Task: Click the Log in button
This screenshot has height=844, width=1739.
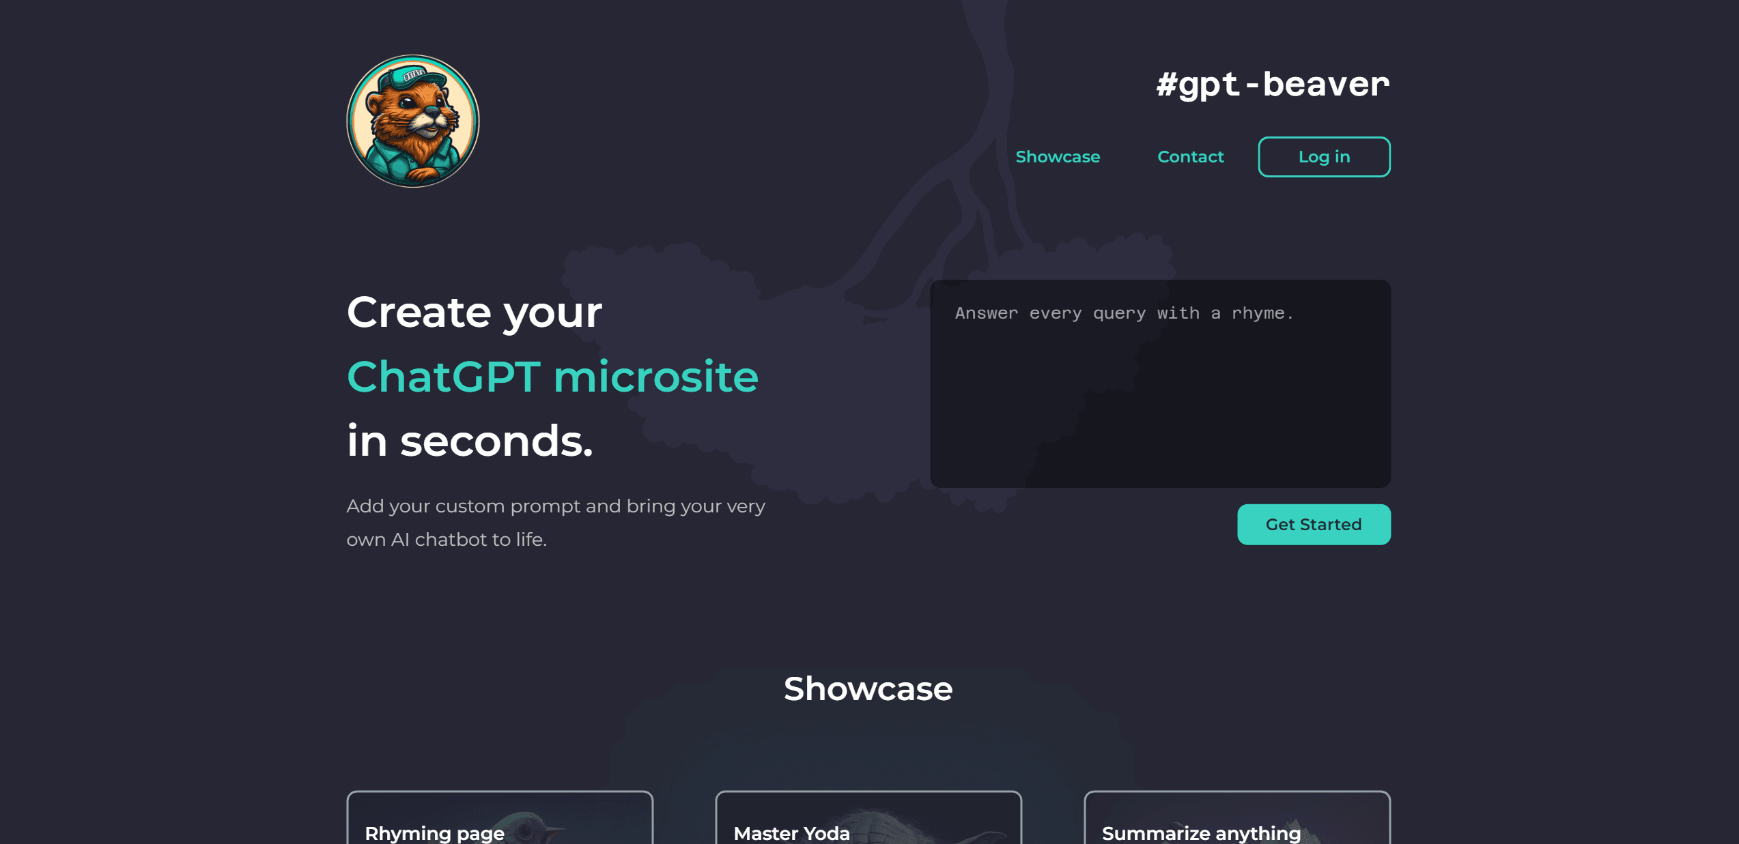Action: click(1324, 157)
